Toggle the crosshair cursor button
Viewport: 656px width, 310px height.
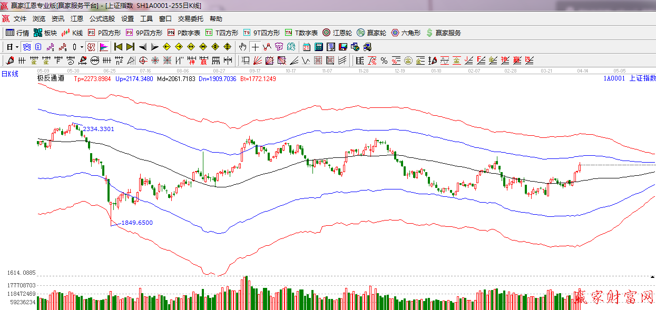tap(255, 47)
